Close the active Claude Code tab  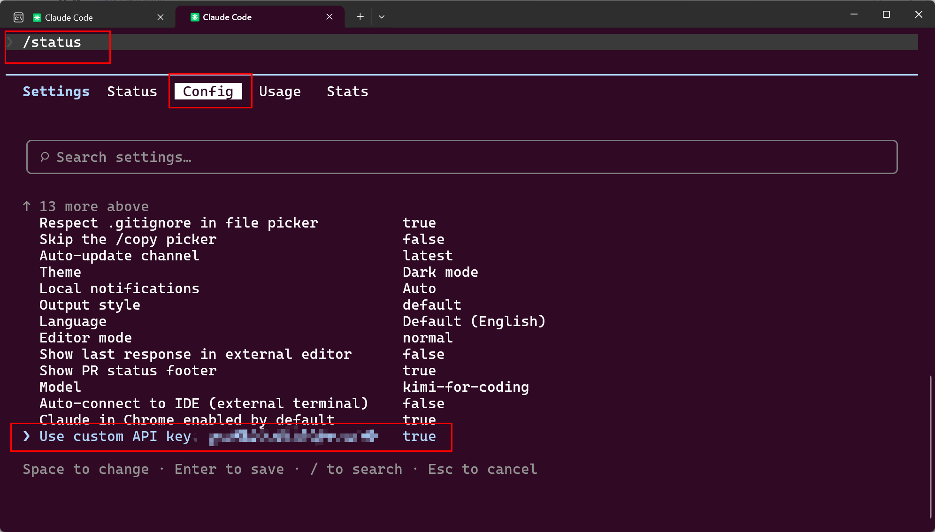(330, 17)
